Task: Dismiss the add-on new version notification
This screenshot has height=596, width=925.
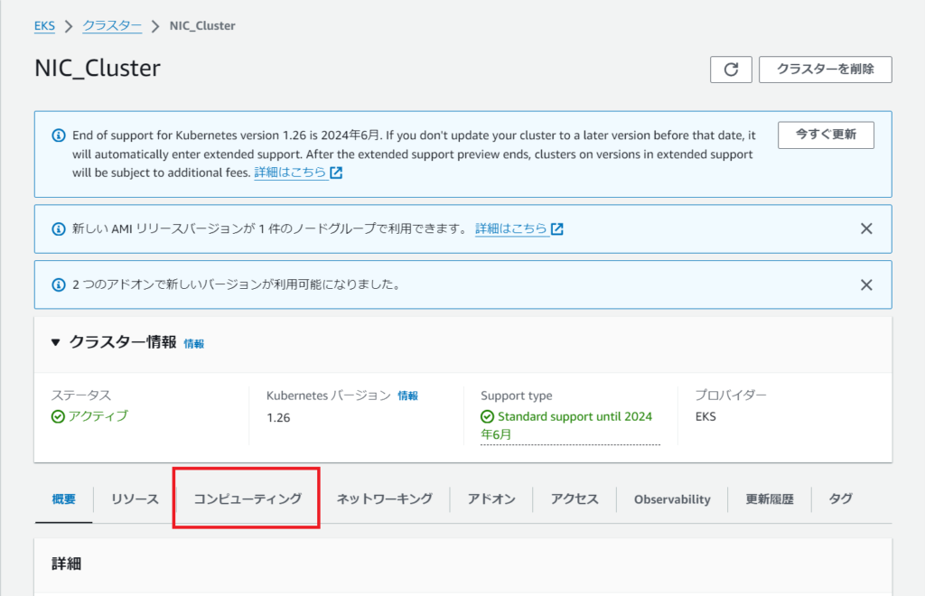Action: click(866, 284)
